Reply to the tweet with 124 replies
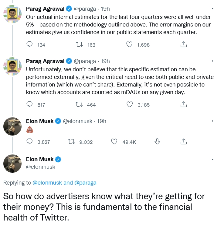 [29, 44]
